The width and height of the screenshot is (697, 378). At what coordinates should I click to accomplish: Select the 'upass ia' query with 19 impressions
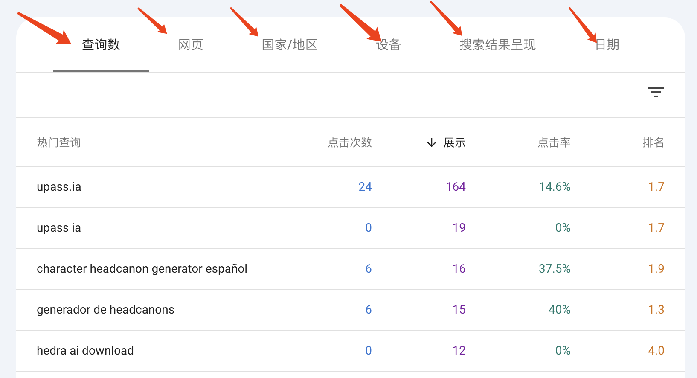coord(351,228)
